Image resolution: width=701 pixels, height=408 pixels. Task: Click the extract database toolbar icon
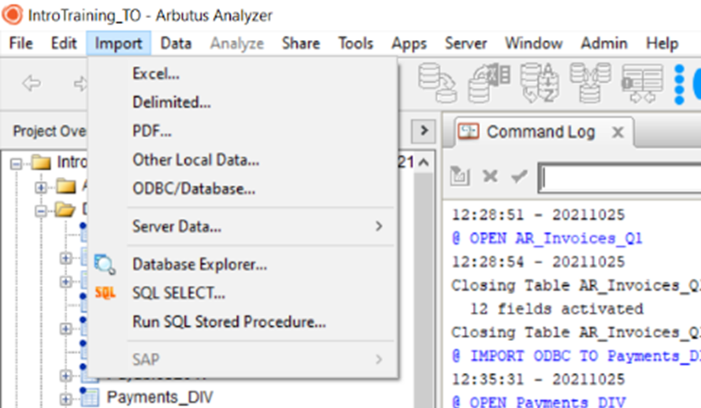[437, 83]
